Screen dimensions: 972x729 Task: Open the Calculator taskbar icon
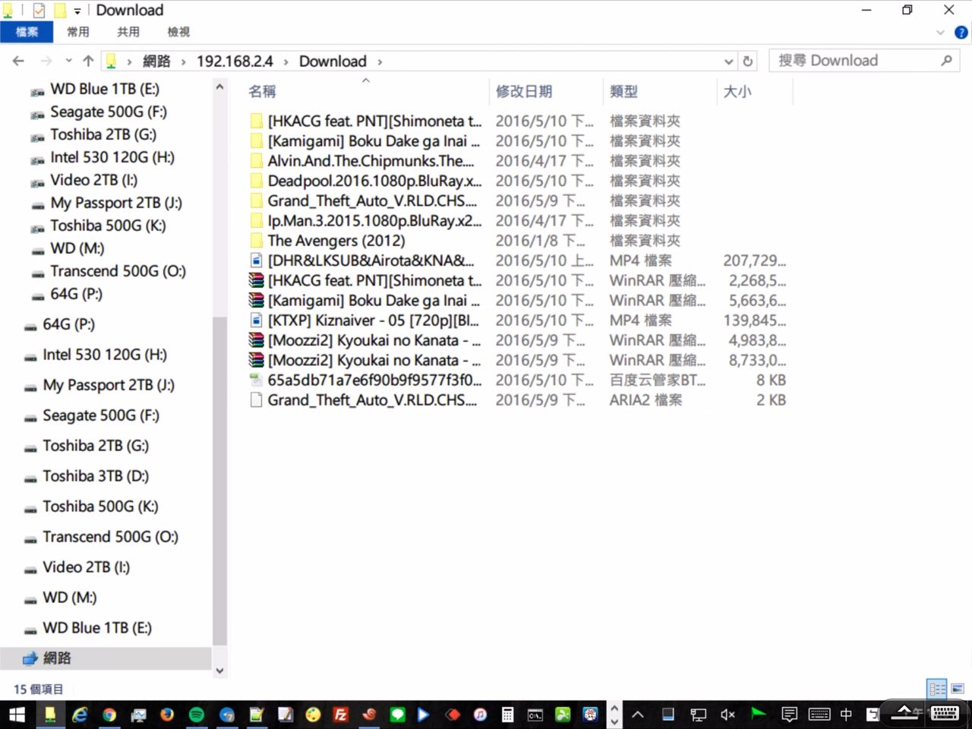pyautogui.click(x=507, y=715)
